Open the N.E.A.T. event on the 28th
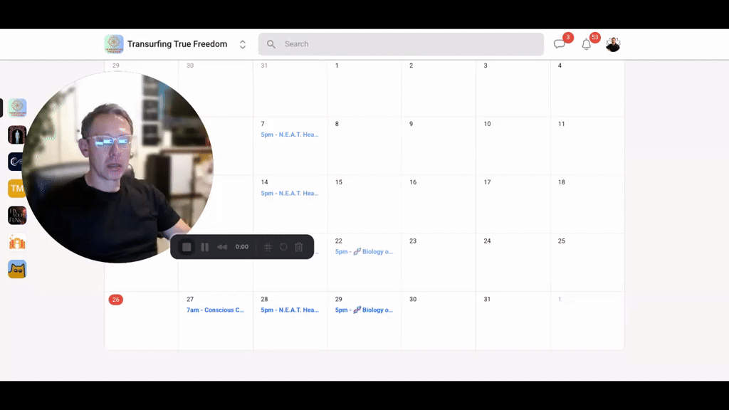729x410 pixels. (x=290, y=310)
